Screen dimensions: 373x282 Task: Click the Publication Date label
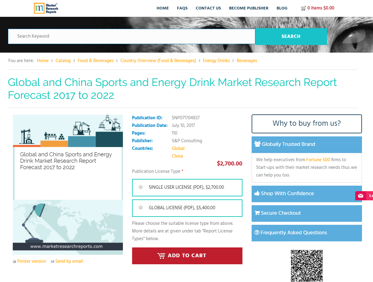150,125
